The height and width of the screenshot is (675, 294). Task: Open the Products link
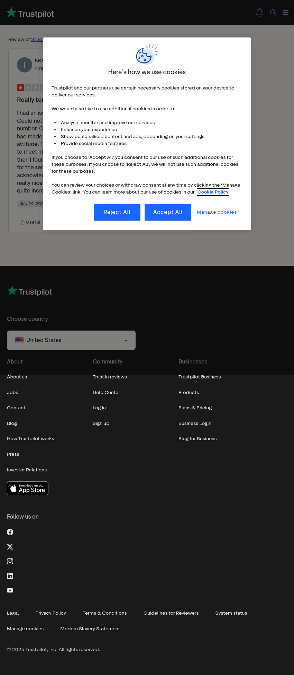point(189,393)
